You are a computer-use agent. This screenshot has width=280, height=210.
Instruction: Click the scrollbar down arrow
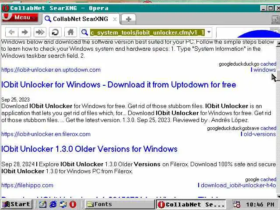(x=278, y=196)
